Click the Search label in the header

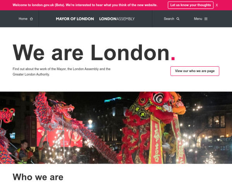169,19
